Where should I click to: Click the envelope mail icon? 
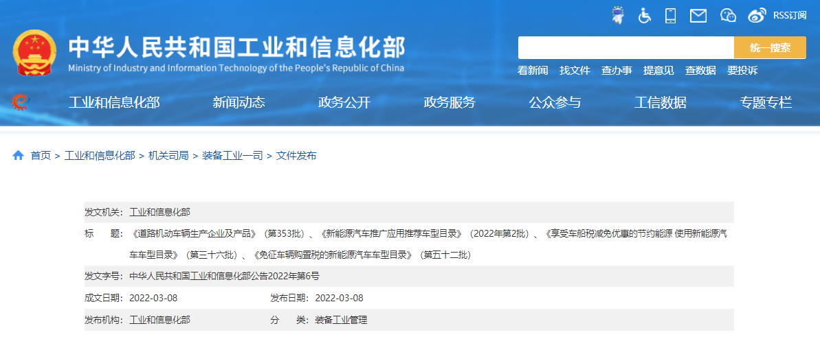click(698, 16)
